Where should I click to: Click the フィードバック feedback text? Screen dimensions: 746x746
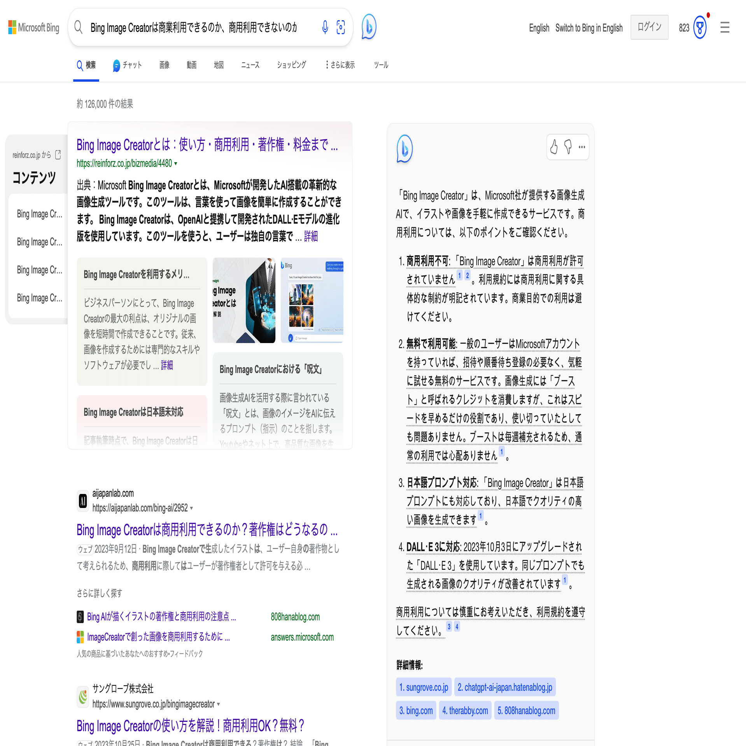[186, 654]
